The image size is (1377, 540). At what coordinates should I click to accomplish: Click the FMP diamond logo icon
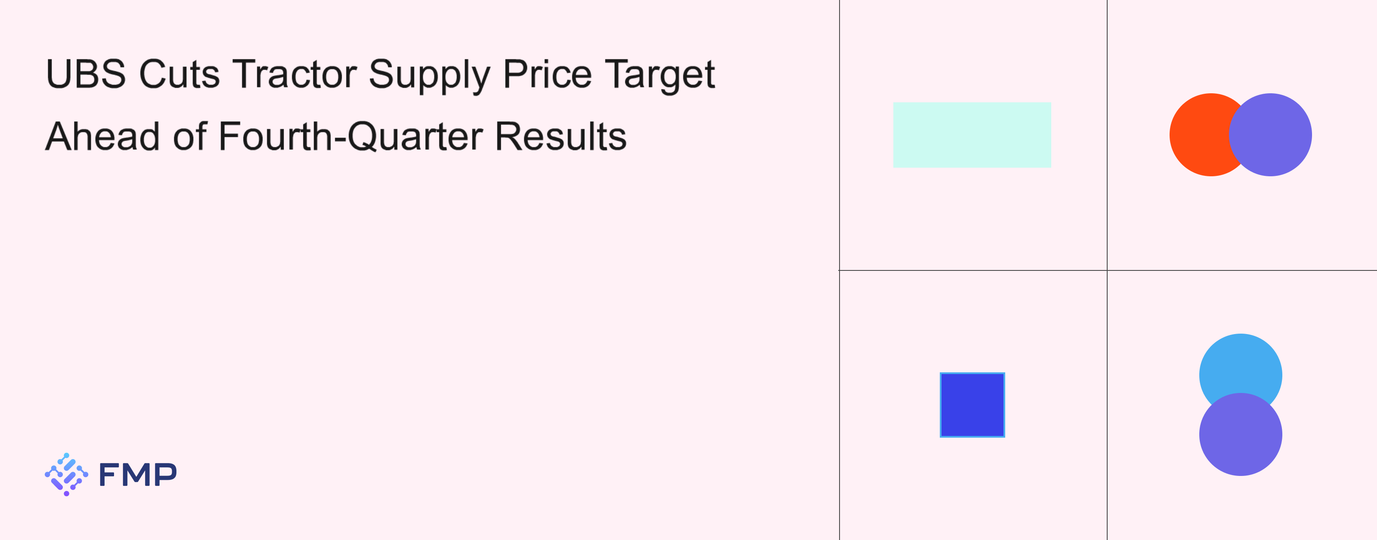pyautogui.click(x=66, y=474)
